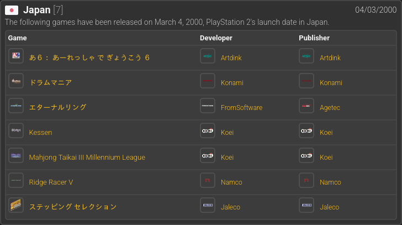Open the あ６：あーれっしゃ で ぎょうこう ６ game link
This screenshot has height=225, width=402.
[x=89, y=57]
